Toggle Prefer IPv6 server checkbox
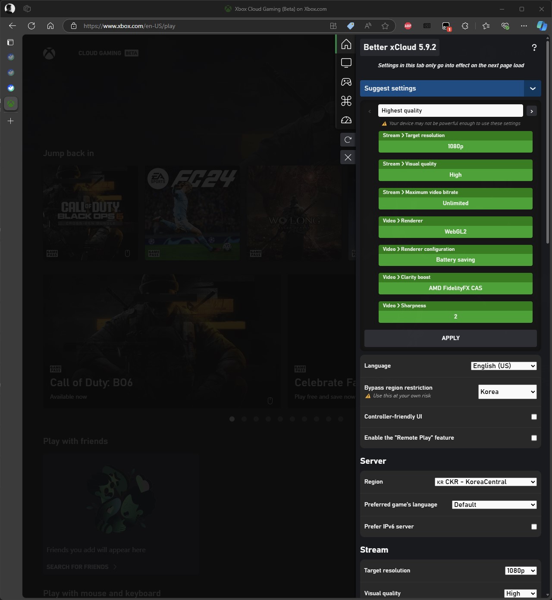The image size is (552, 600). point(534,527)
